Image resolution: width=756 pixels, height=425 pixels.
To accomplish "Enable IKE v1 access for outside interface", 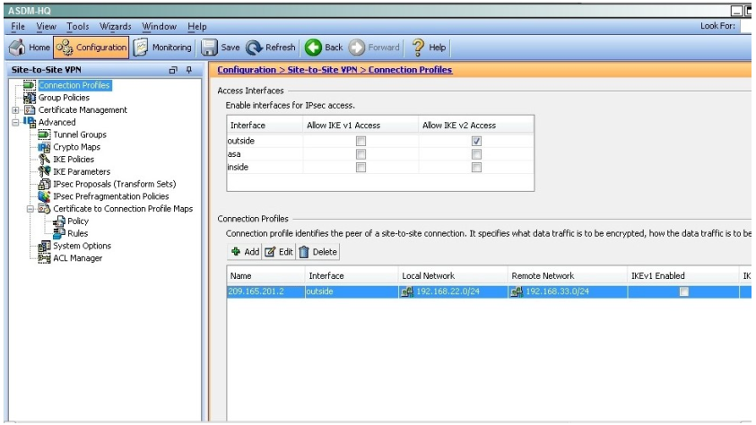I will tap(360, 141).
